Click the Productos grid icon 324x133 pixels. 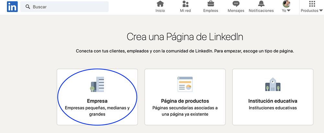pos(312,4)
